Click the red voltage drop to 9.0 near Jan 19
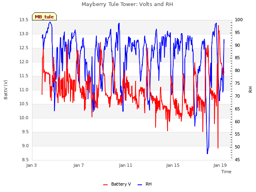 [x=218, y=148]
